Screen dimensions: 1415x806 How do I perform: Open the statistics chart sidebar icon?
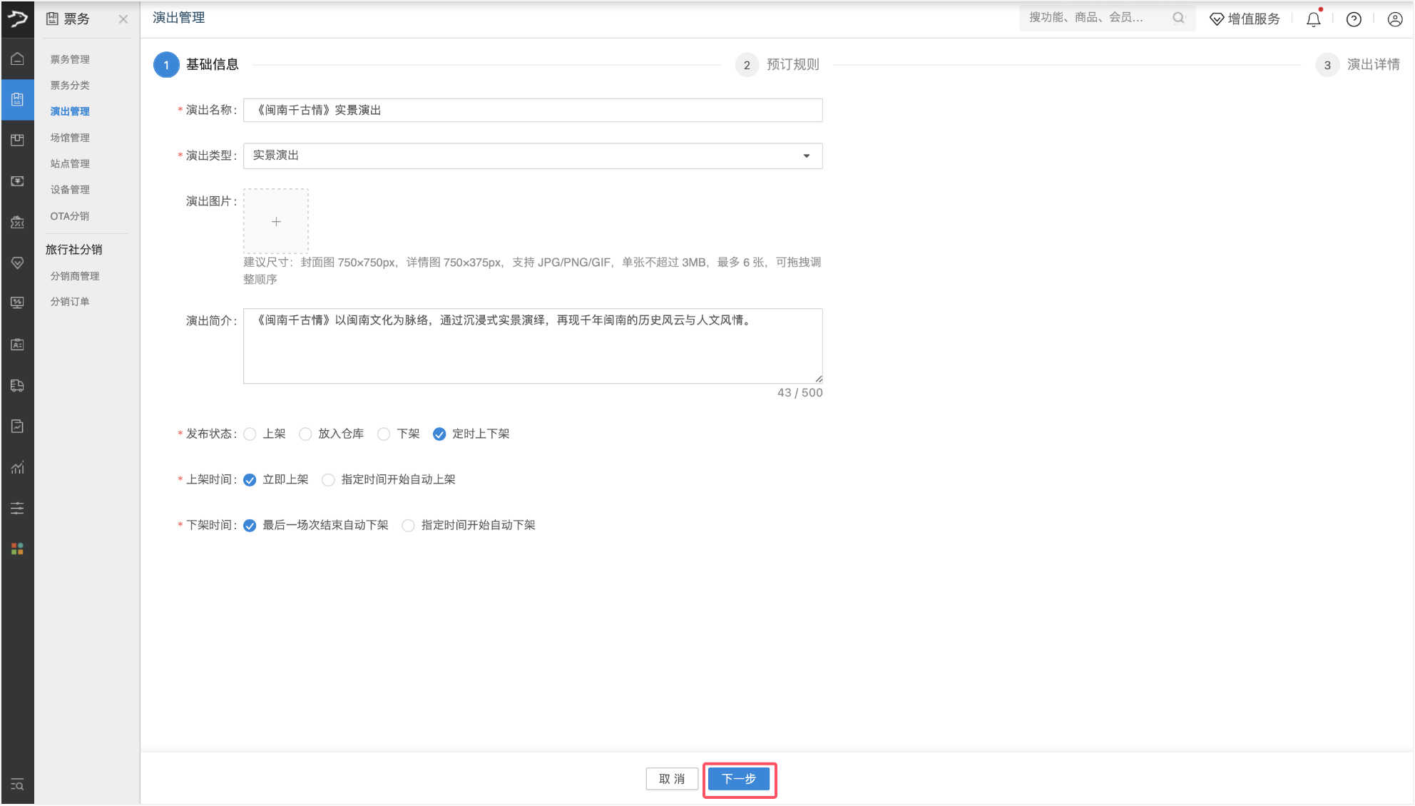pyautogui.click(x=17, y=467)
